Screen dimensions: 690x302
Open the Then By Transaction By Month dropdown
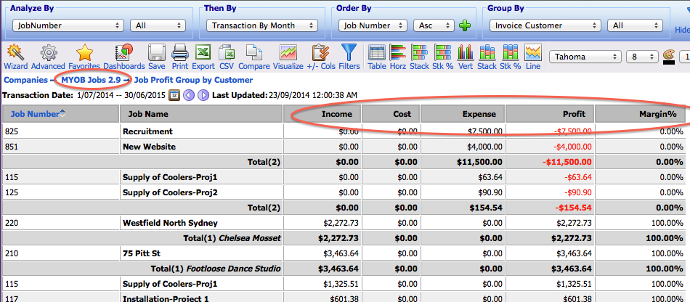[261, 25]
